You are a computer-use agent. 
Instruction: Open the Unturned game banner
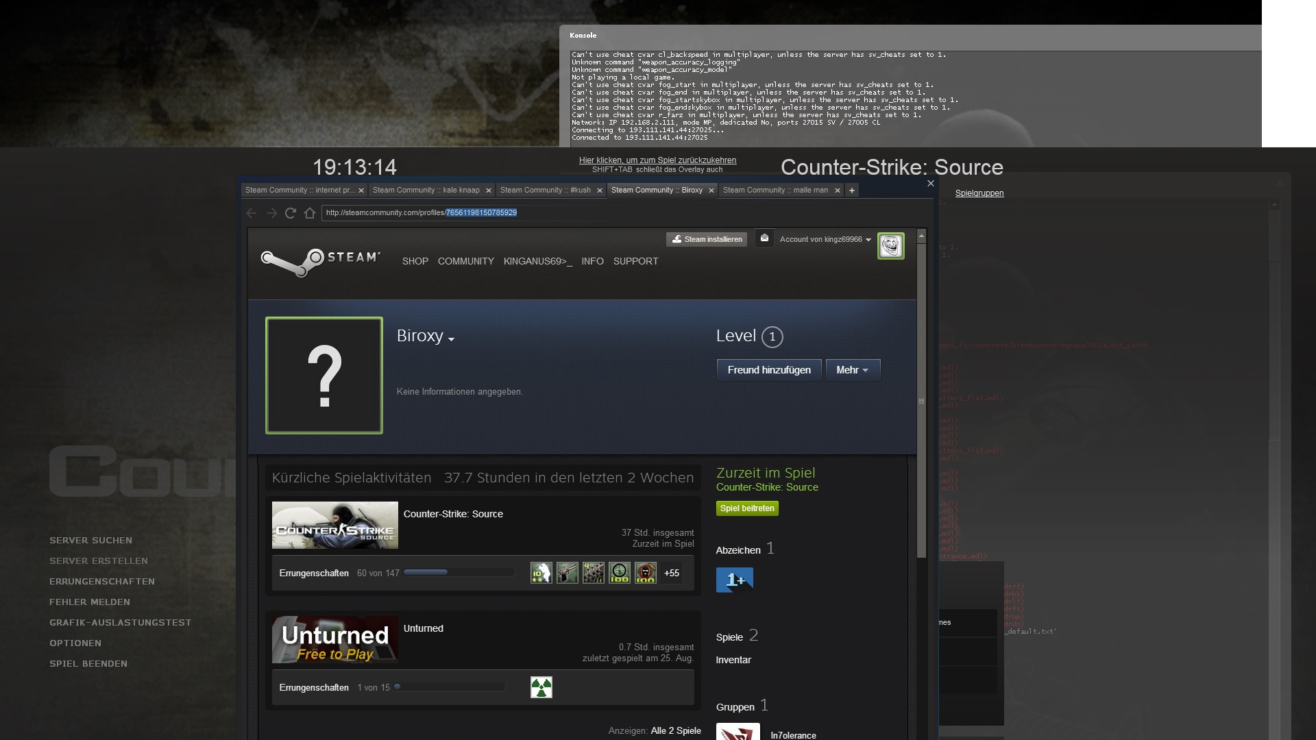click(335, 640)
